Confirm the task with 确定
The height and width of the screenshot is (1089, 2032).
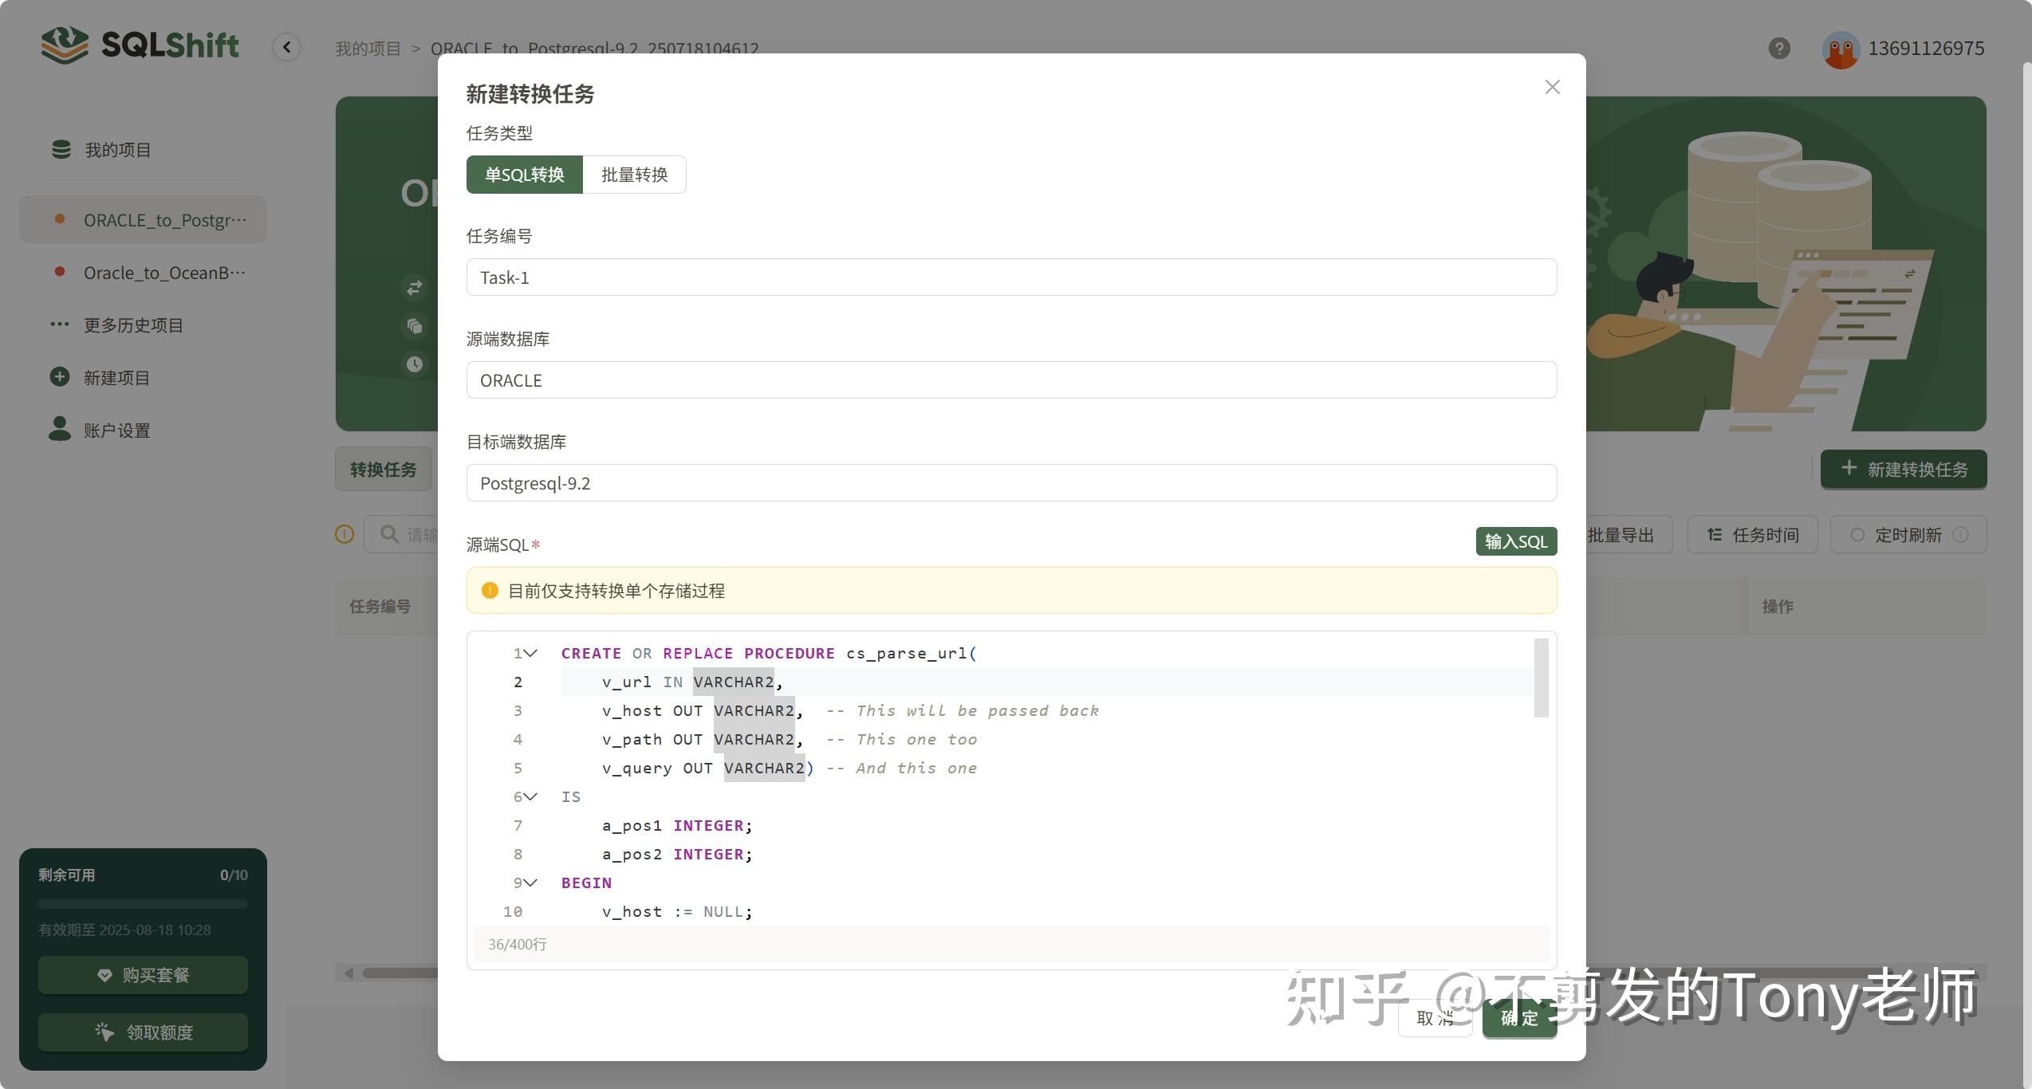pyautogui.click(x=1518, y=1018)
